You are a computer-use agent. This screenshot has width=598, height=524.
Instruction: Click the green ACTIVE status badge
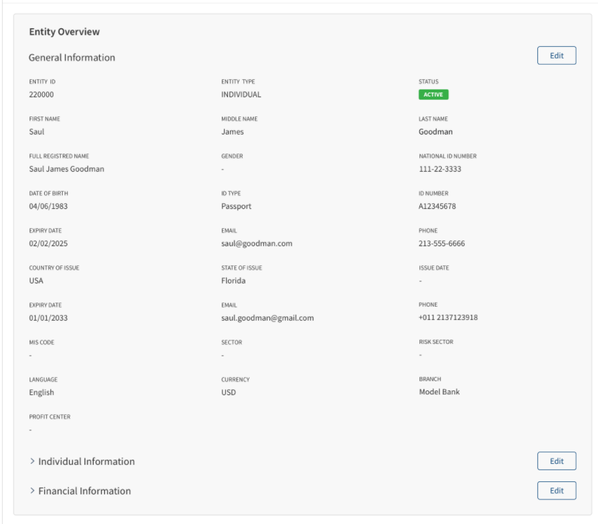(433, 94)
